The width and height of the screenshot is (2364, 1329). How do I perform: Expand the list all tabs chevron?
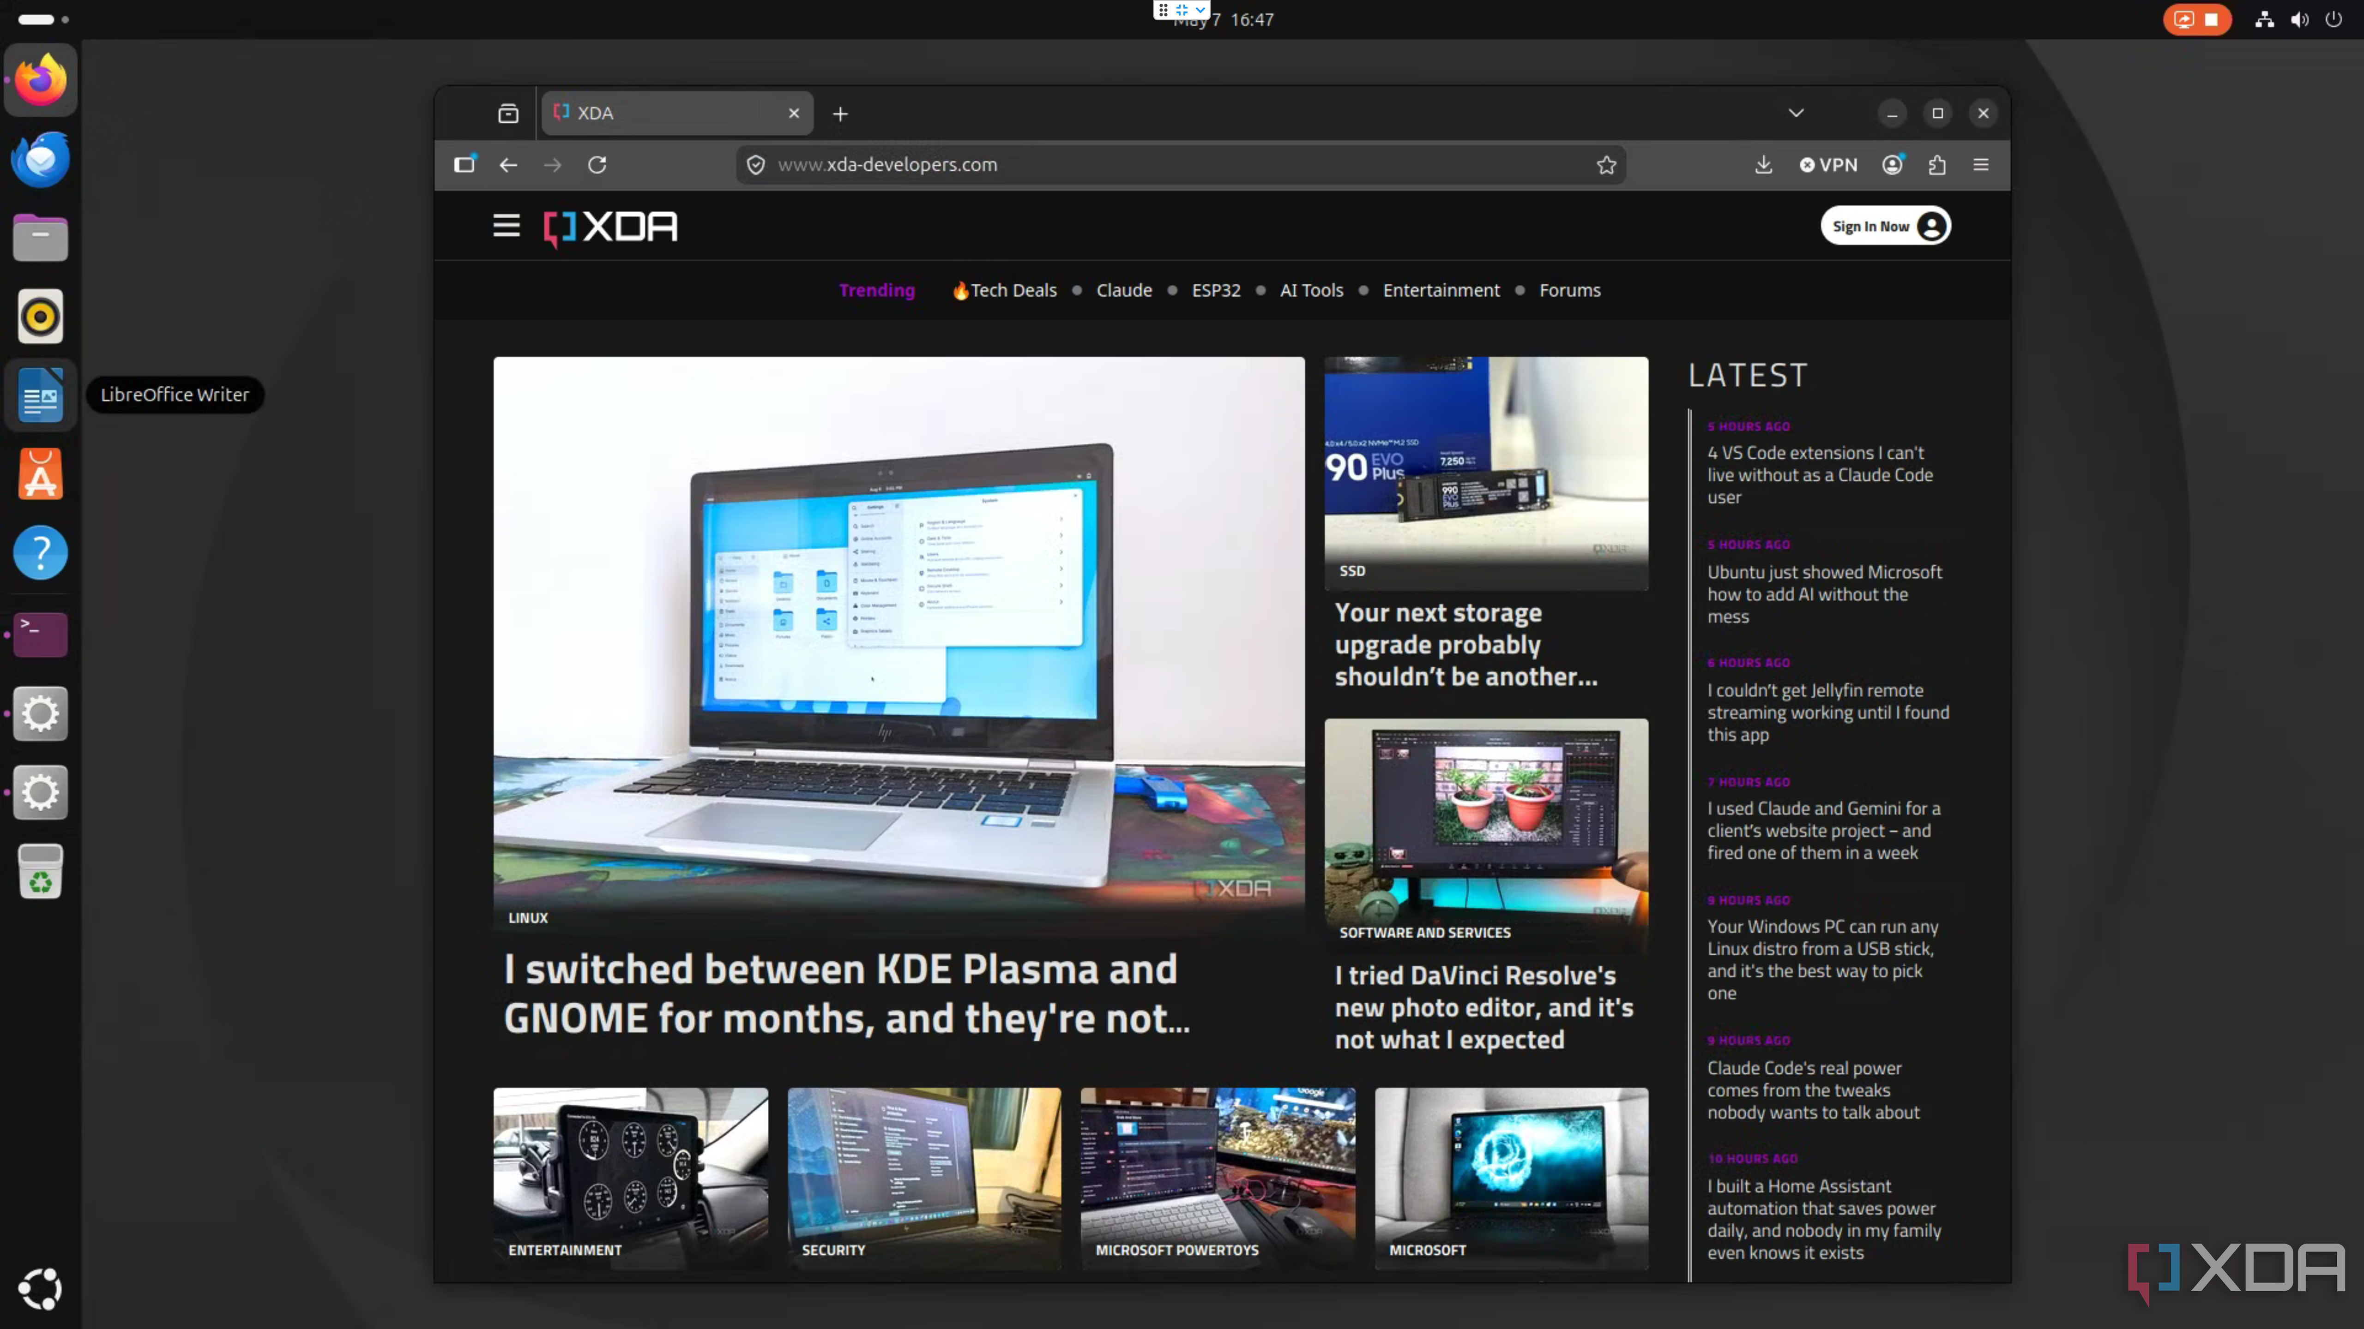click(1796, 113)
